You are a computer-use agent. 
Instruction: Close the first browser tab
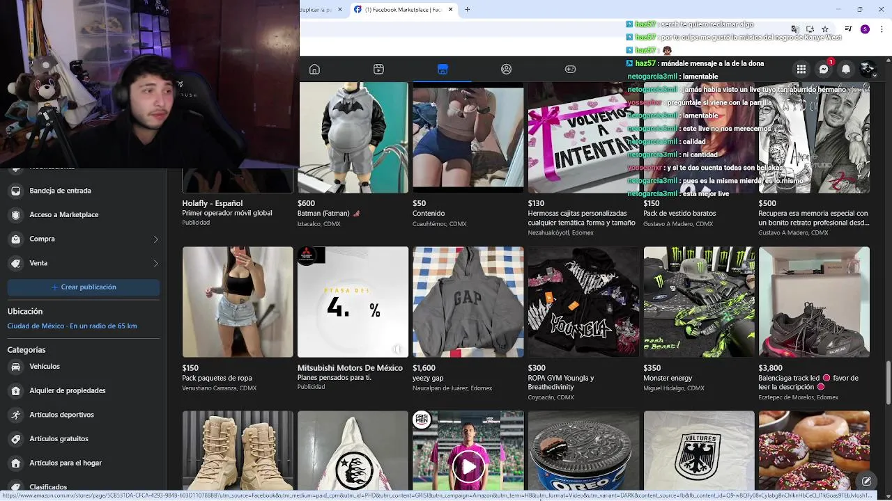click(x=339, y=10)
